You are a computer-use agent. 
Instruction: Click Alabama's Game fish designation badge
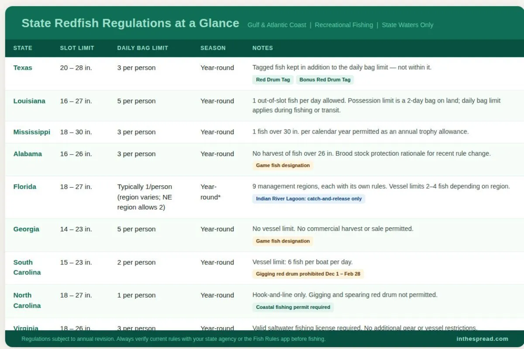283,165
